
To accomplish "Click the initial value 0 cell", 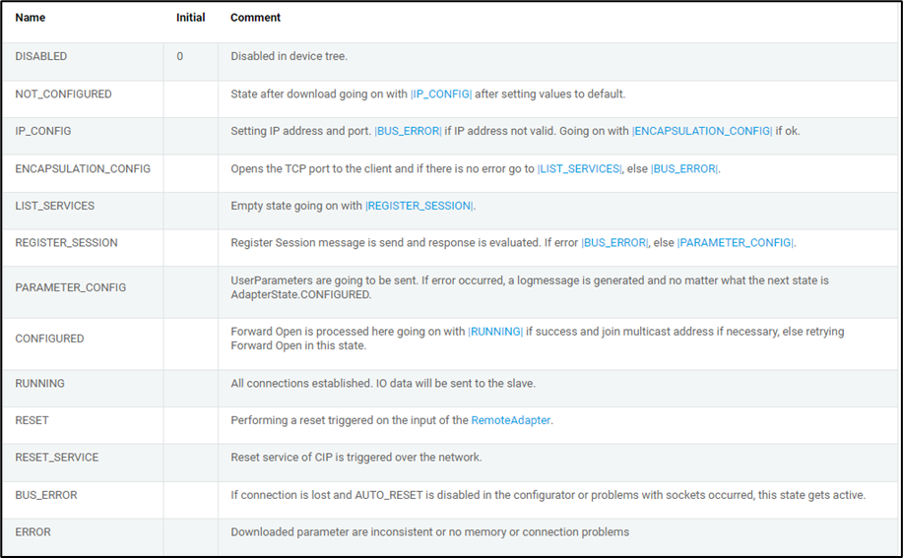I will tap(180, 56).
